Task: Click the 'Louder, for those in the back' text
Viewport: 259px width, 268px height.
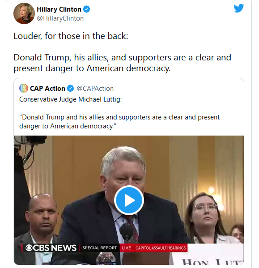Action: [x=71, y=36]
